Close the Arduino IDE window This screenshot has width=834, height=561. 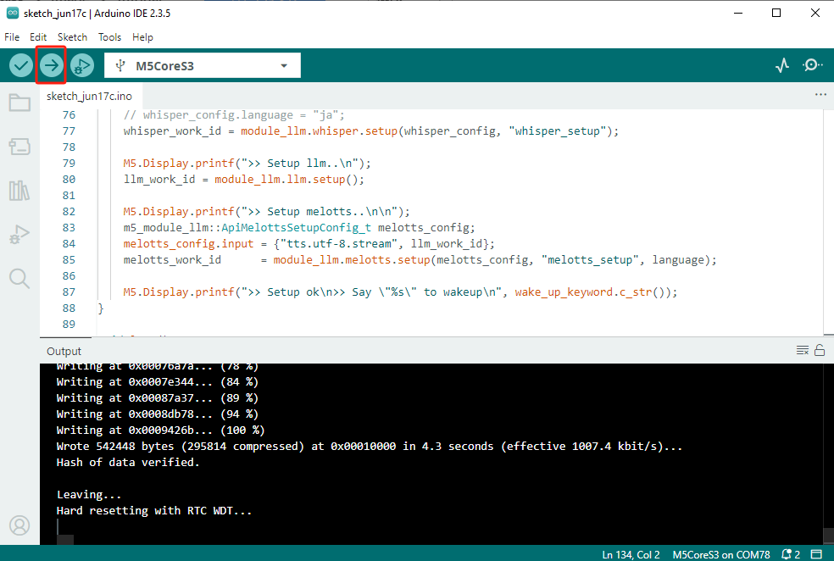pos(815,13)
